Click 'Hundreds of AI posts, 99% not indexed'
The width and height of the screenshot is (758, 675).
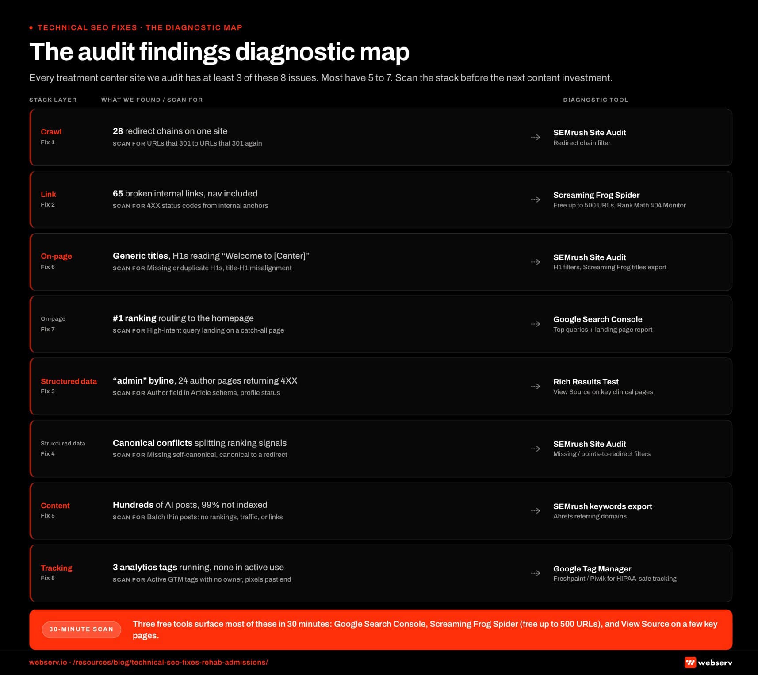pyautogui.click(x=190, y=505)
